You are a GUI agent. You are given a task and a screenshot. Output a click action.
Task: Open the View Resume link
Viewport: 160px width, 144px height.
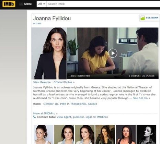[42, 82]
